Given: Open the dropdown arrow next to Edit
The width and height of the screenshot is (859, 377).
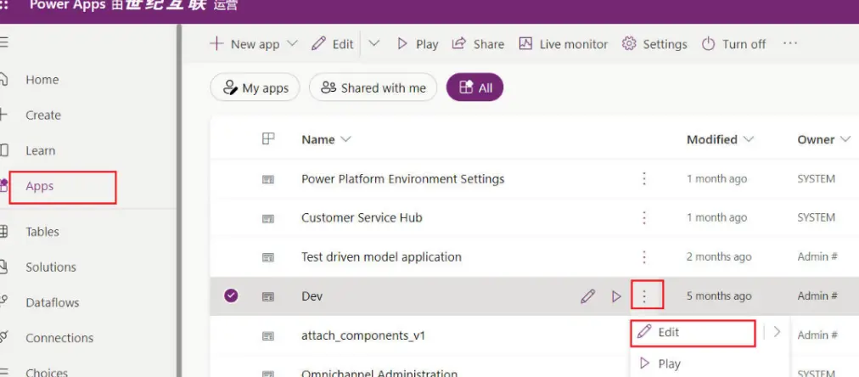Looking at the screenshot, I should [373, 44].
